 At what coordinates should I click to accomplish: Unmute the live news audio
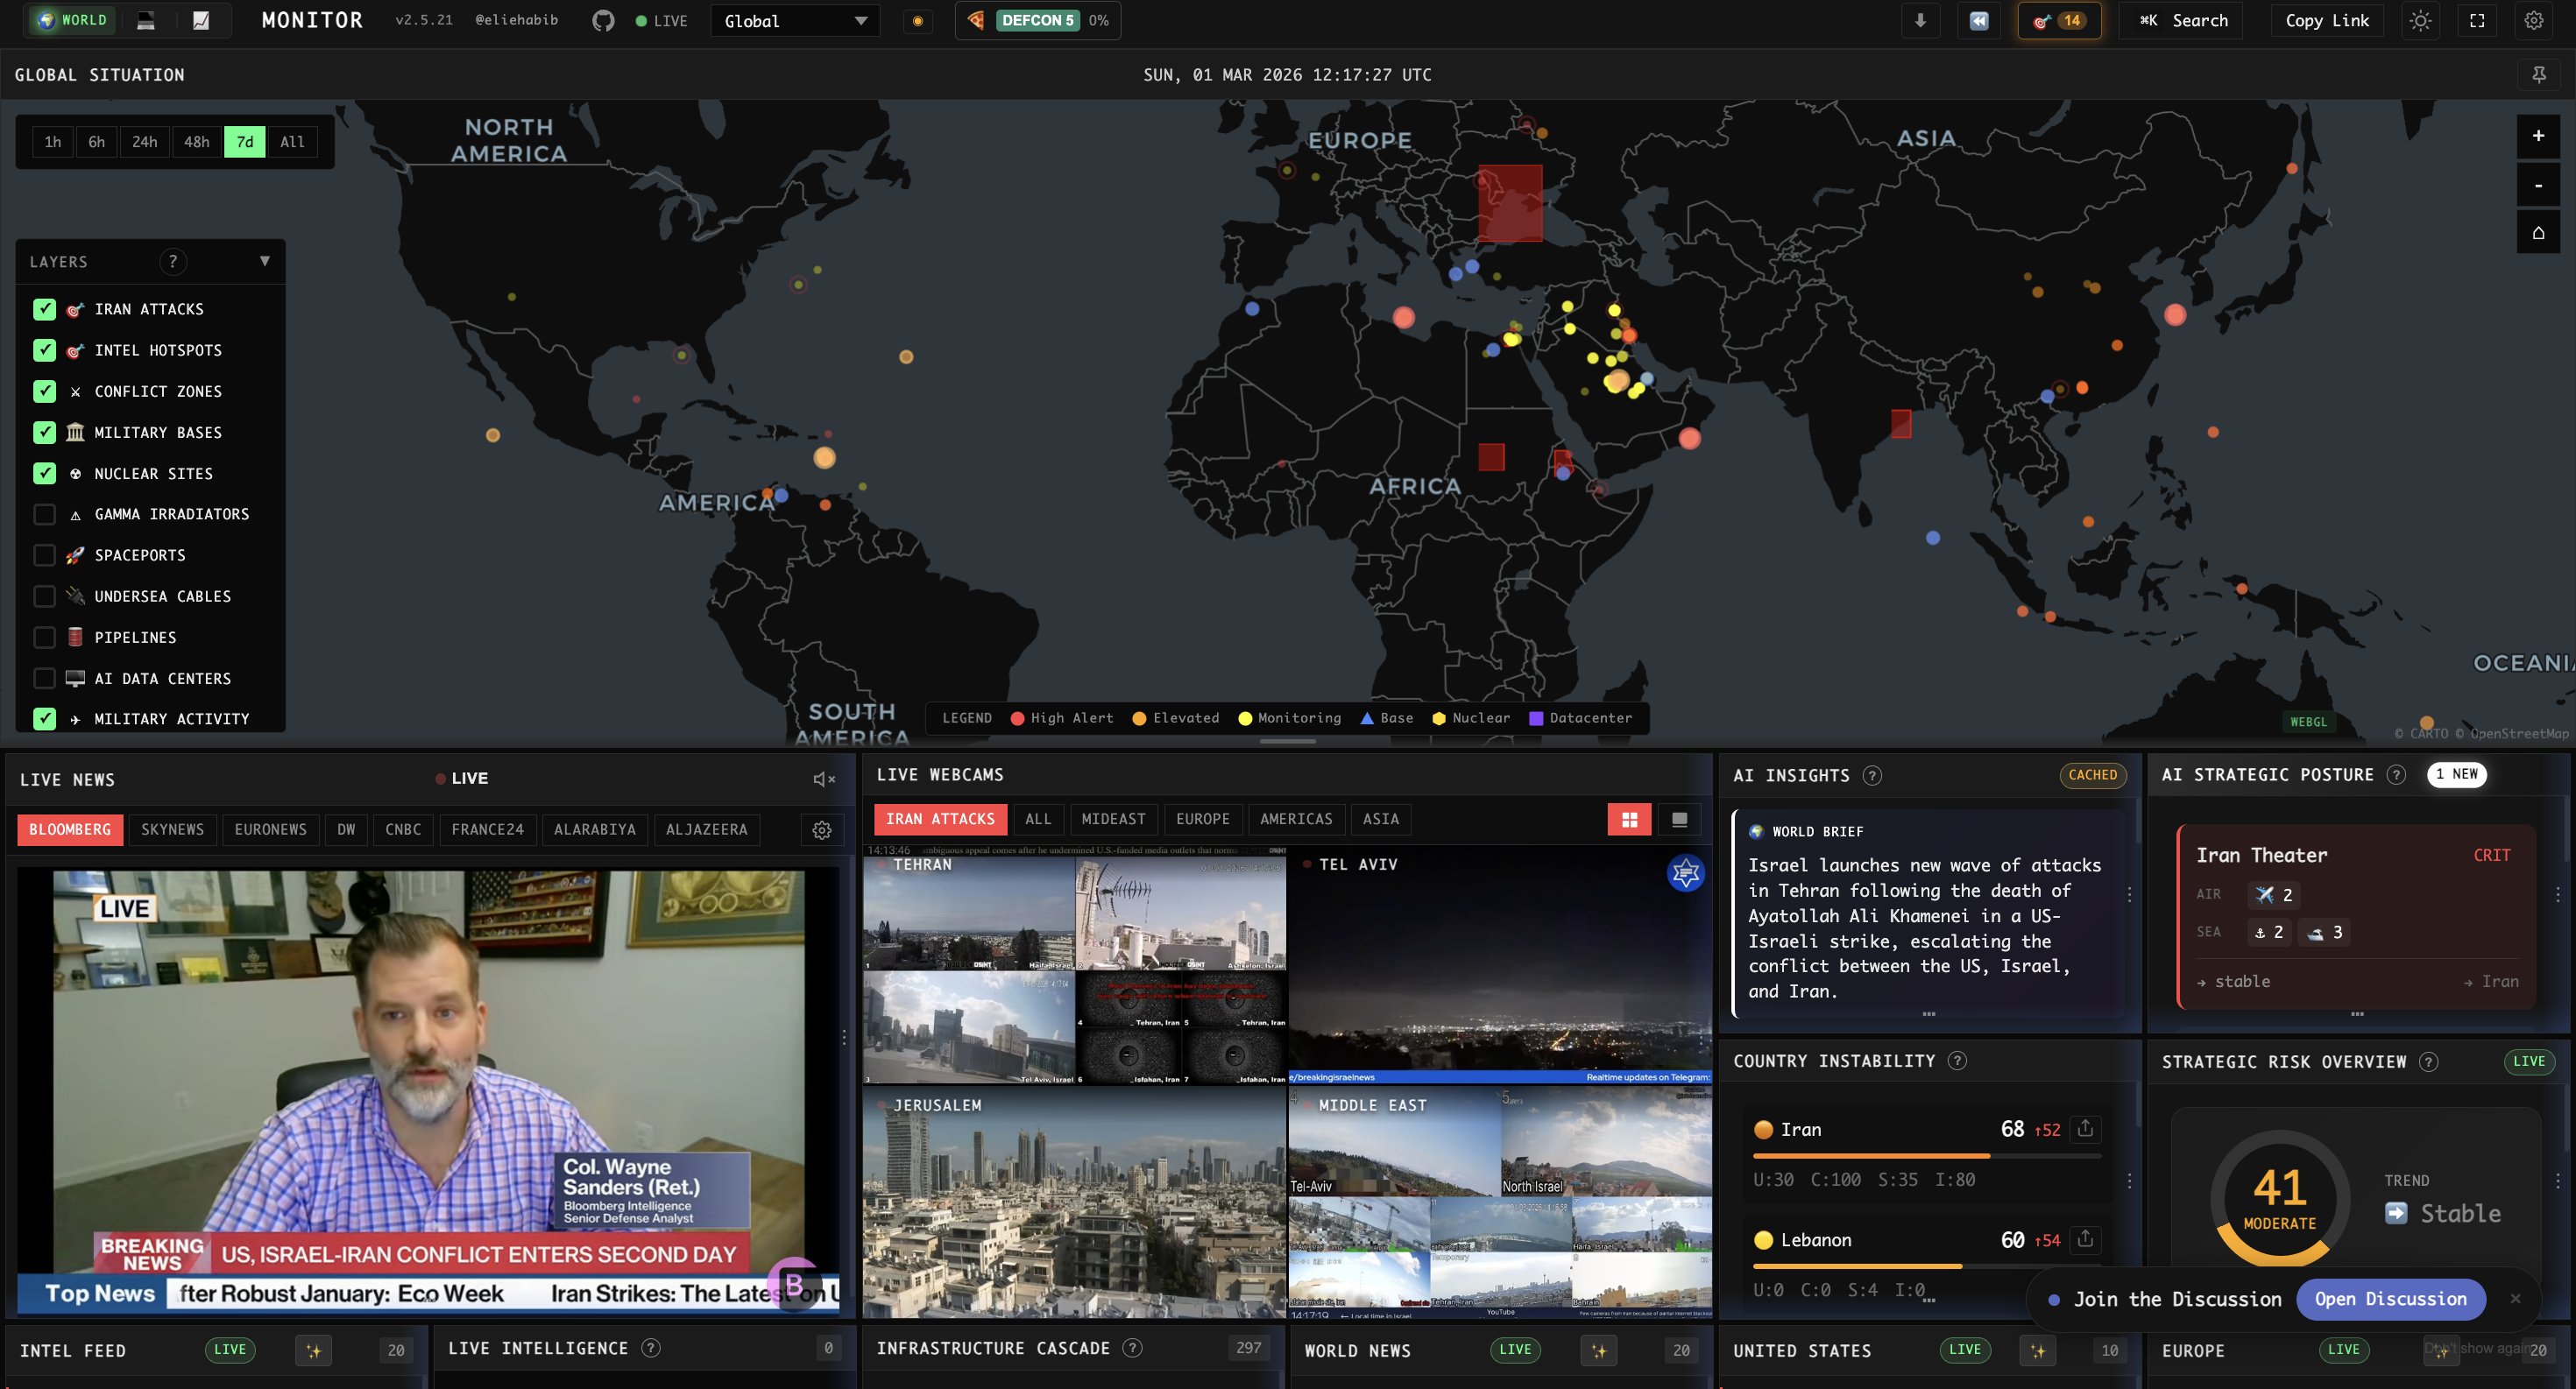coord(823,779)
